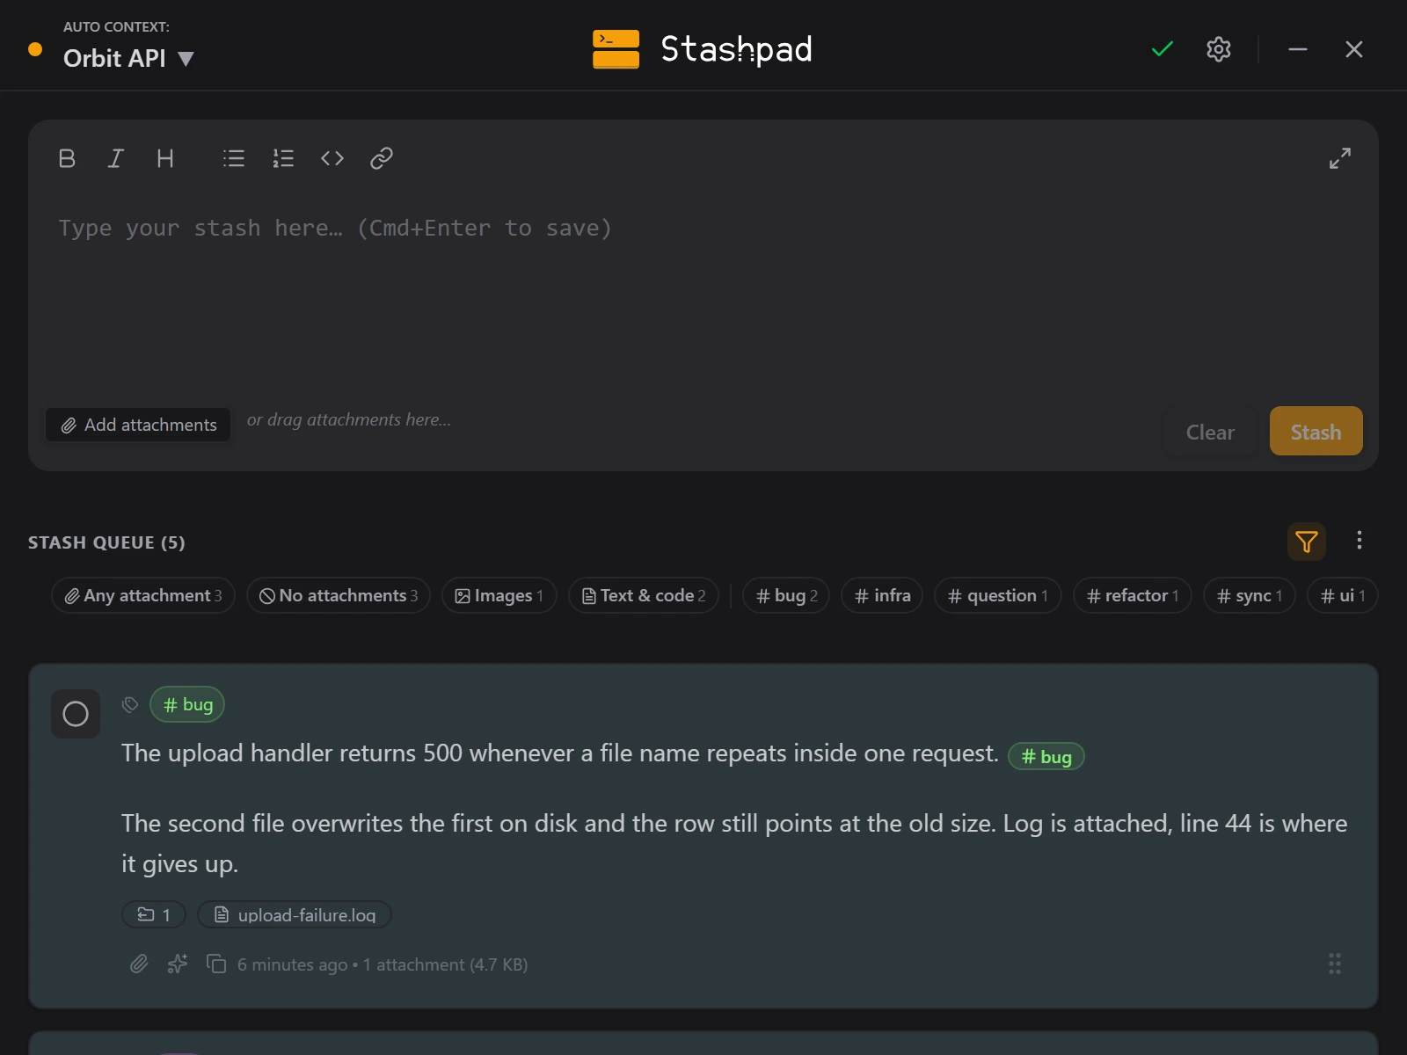Open Stashpad settings gear
This screenshot has height=1055, width=1407.
[x=1219, y=49]
